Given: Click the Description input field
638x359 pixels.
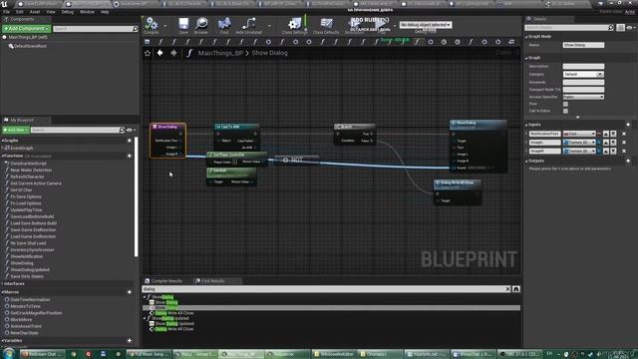Looking at the screenshot, I should (x=583, y=67).
